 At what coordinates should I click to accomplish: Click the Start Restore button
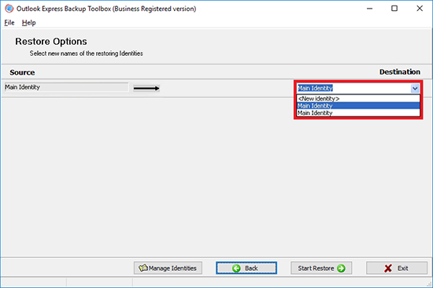click(321, 268)
